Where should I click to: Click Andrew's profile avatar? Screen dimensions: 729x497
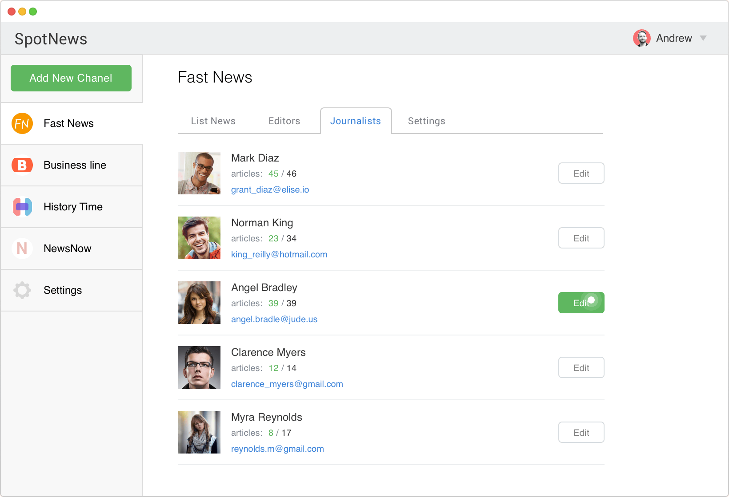point(642,38)
